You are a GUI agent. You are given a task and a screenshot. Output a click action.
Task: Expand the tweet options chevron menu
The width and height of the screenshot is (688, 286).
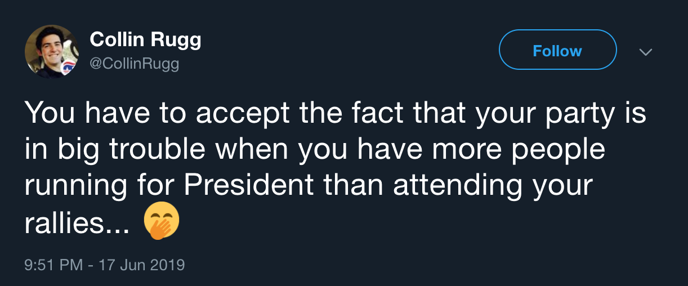click(x=645, y=51)
